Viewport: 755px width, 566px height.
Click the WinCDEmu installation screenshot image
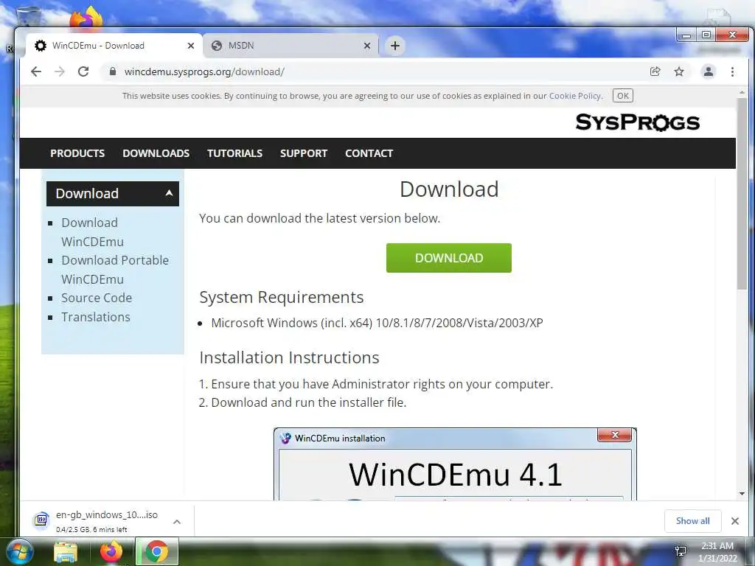tap(455, 464)
